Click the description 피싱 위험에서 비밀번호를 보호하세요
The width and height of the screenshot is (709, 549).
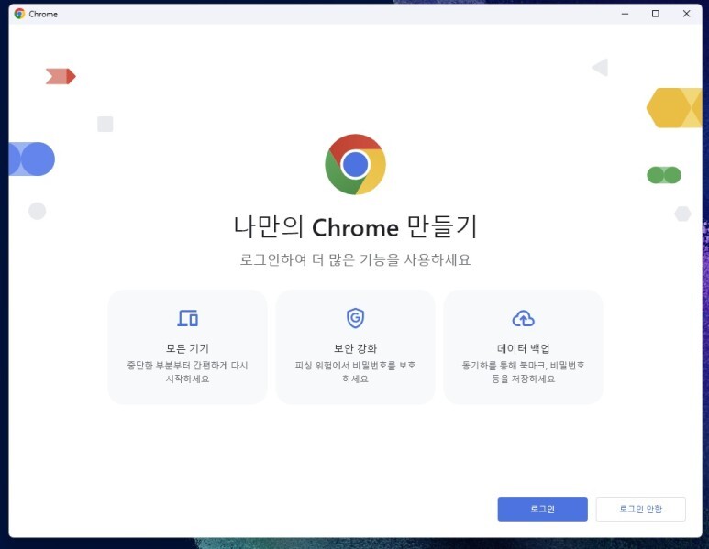pos(355,372)
